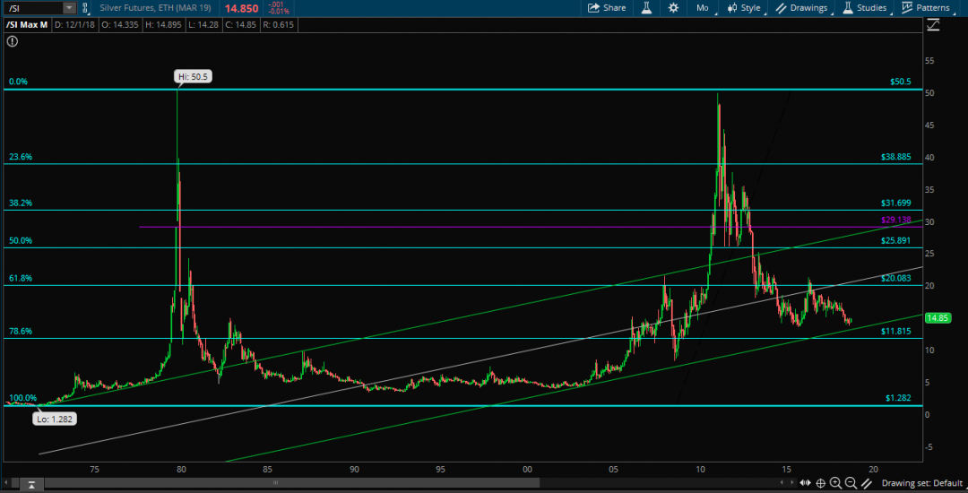Click the $11.815 price level label
Image resolution: width=968 pixels, height=493 pixels.
point(895,332)
